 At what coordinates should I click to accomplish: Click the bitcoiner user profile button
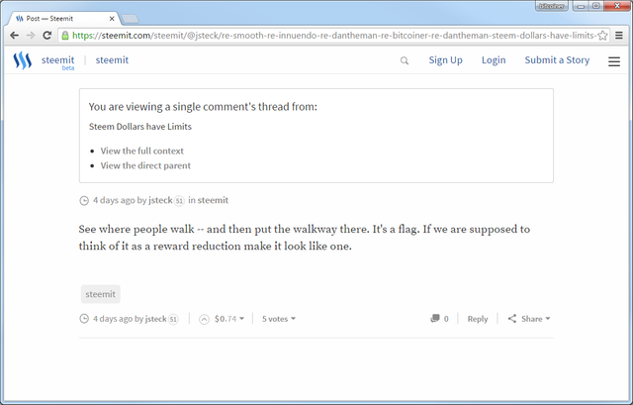(x=552, y=6)
